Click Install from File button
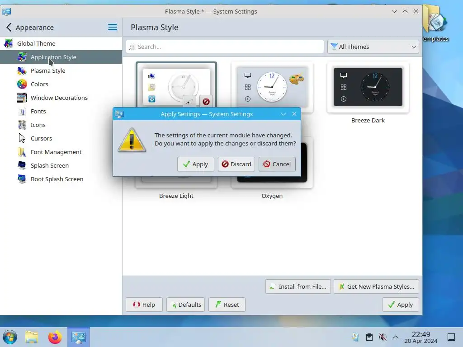Screen dimensions: 463x347 click(298, 286)
